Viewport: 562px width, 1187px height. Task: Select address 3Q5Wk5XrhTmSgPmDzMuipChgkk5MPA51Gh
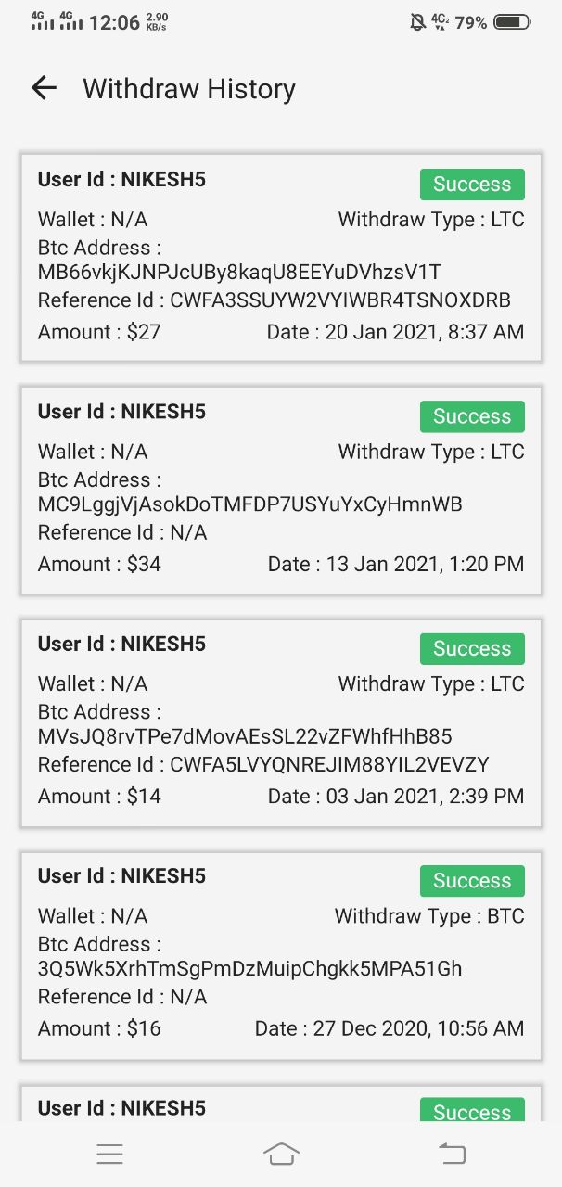point(249,969)
